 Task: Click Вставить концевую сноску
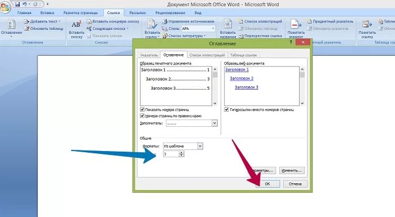[113, 21]
